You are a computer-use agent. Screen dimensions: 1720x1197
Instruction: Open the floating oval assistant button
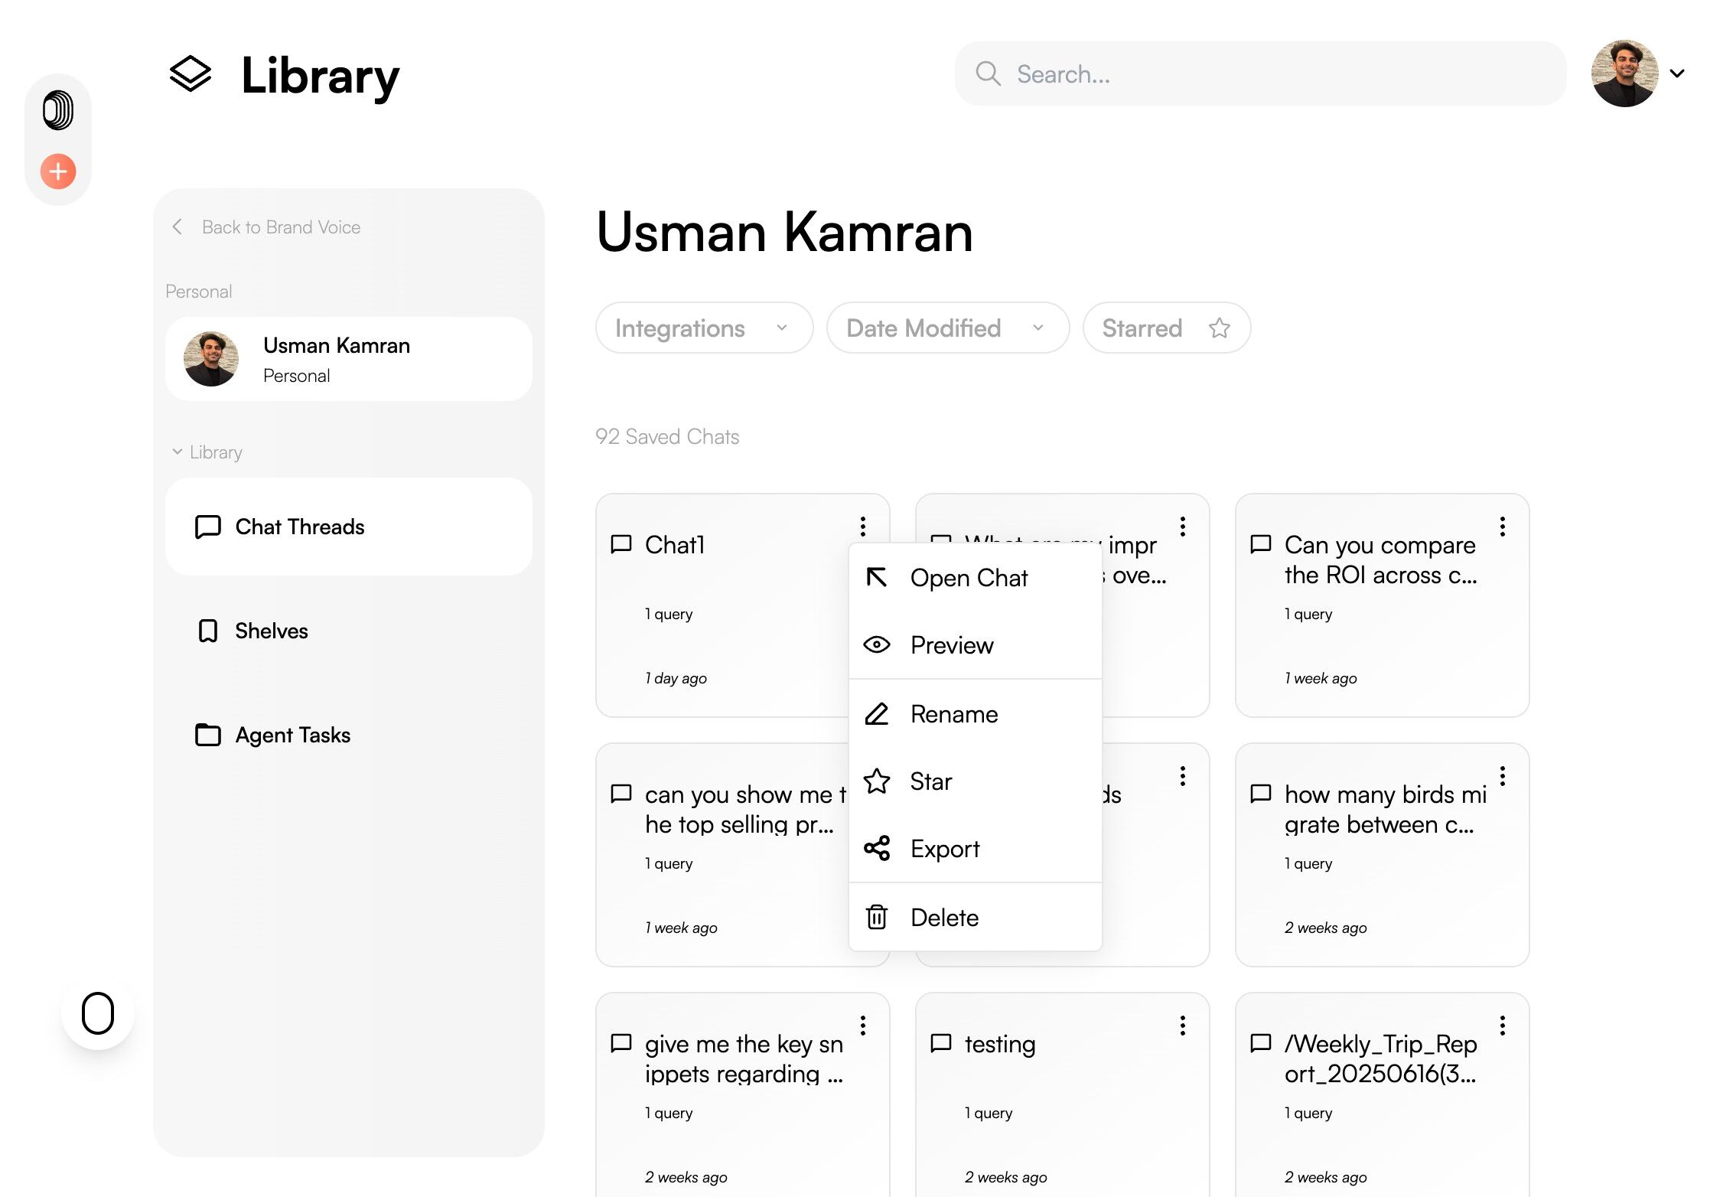pos(98,1013)
